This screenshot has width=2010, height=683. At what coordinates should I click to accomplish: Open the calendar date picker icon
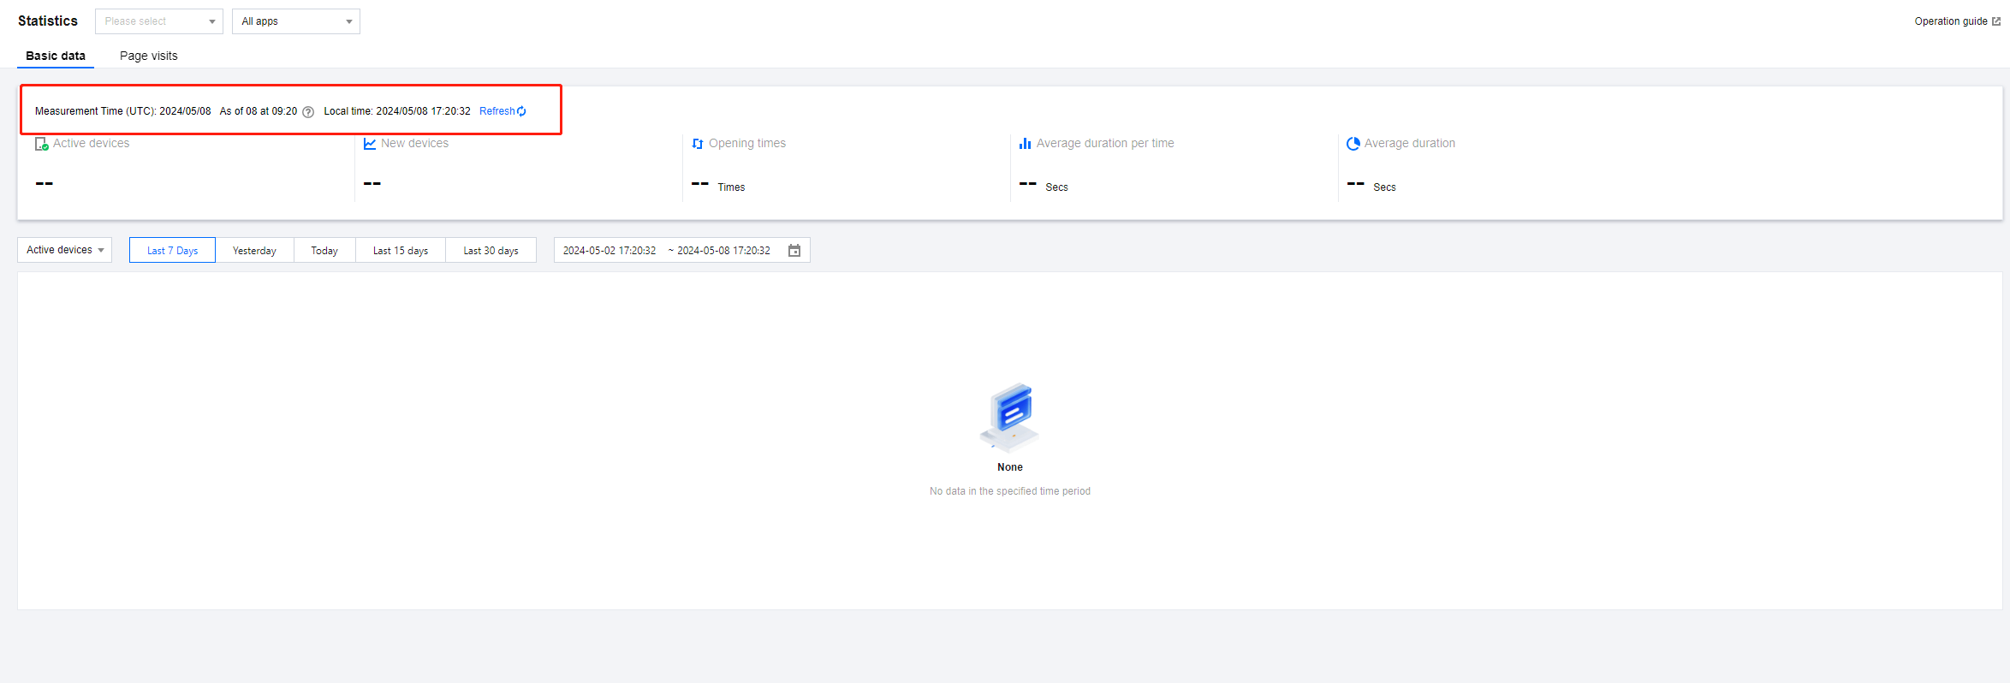coord(794,251)
